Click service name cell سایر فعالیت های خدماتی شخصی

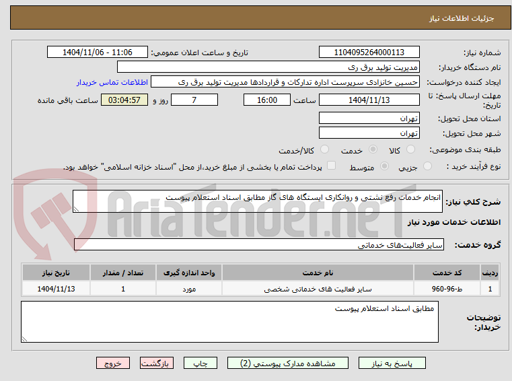[x=318, y=289]
